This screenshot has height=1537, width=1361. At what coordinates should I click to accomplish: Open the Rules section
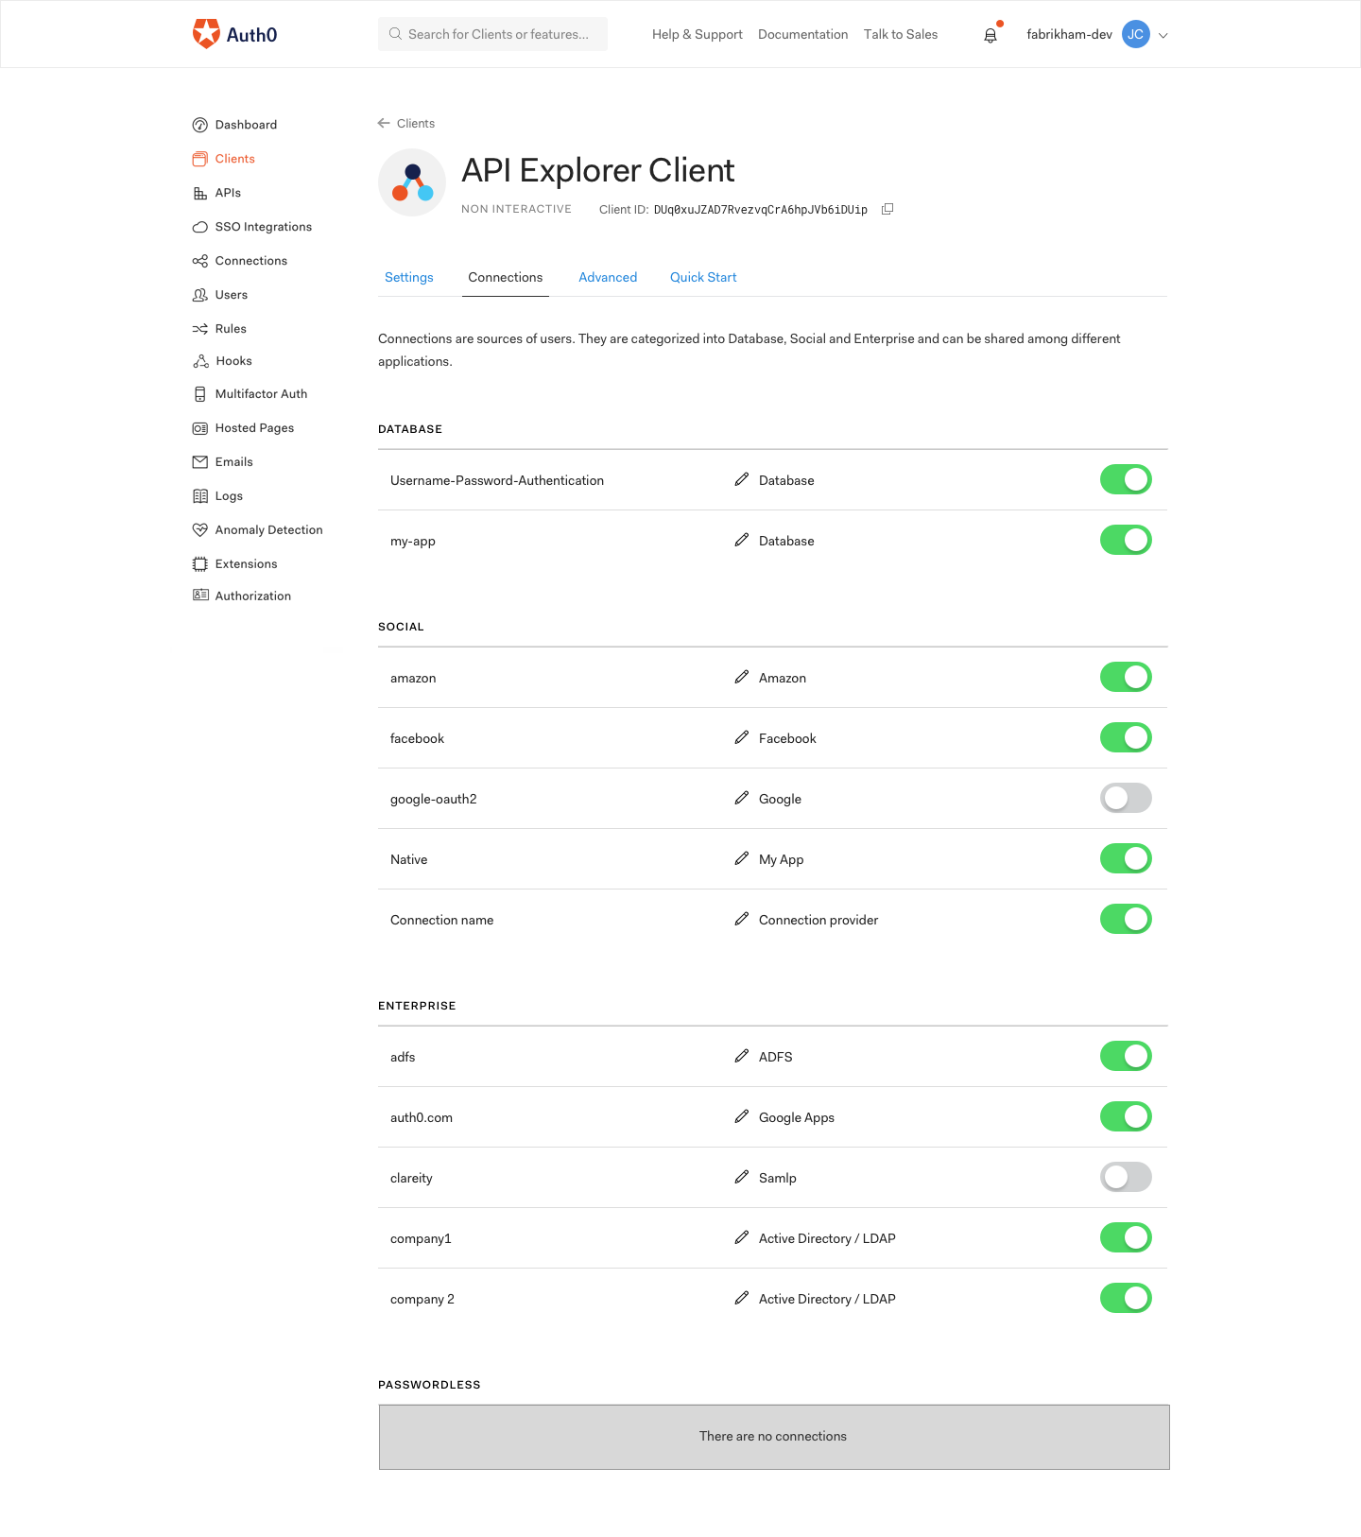click(x=230, y=328)
